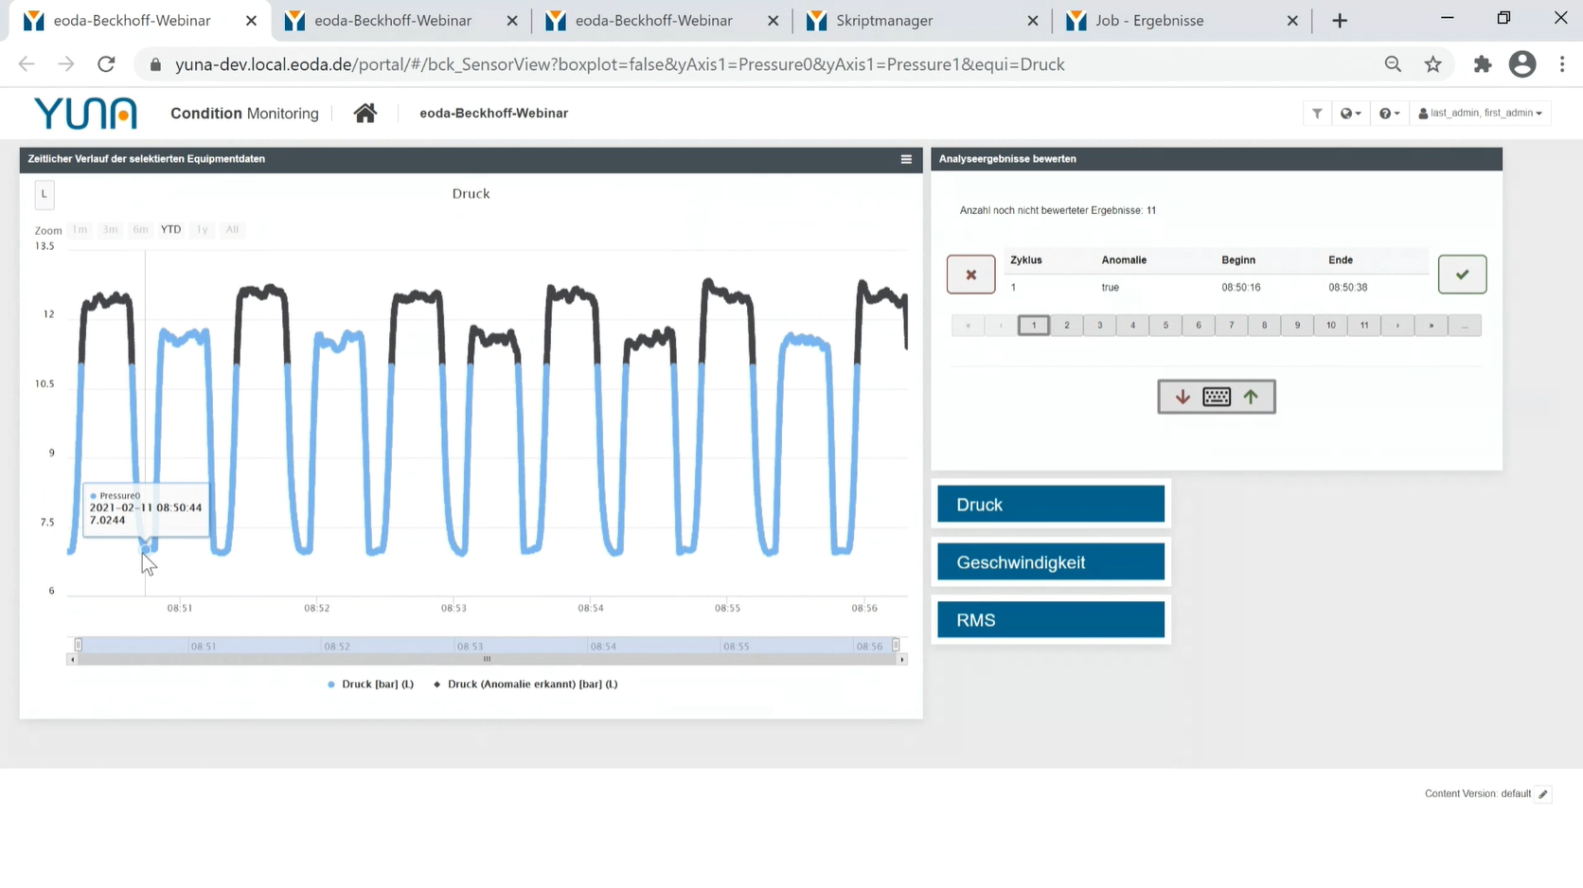This screenshot has height=888, width=1583.
Task: Select the 3m zoom range
Action: 110,230
